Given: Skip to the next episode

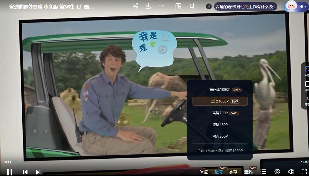Looking at the screenshot, I should coord(38,172).
